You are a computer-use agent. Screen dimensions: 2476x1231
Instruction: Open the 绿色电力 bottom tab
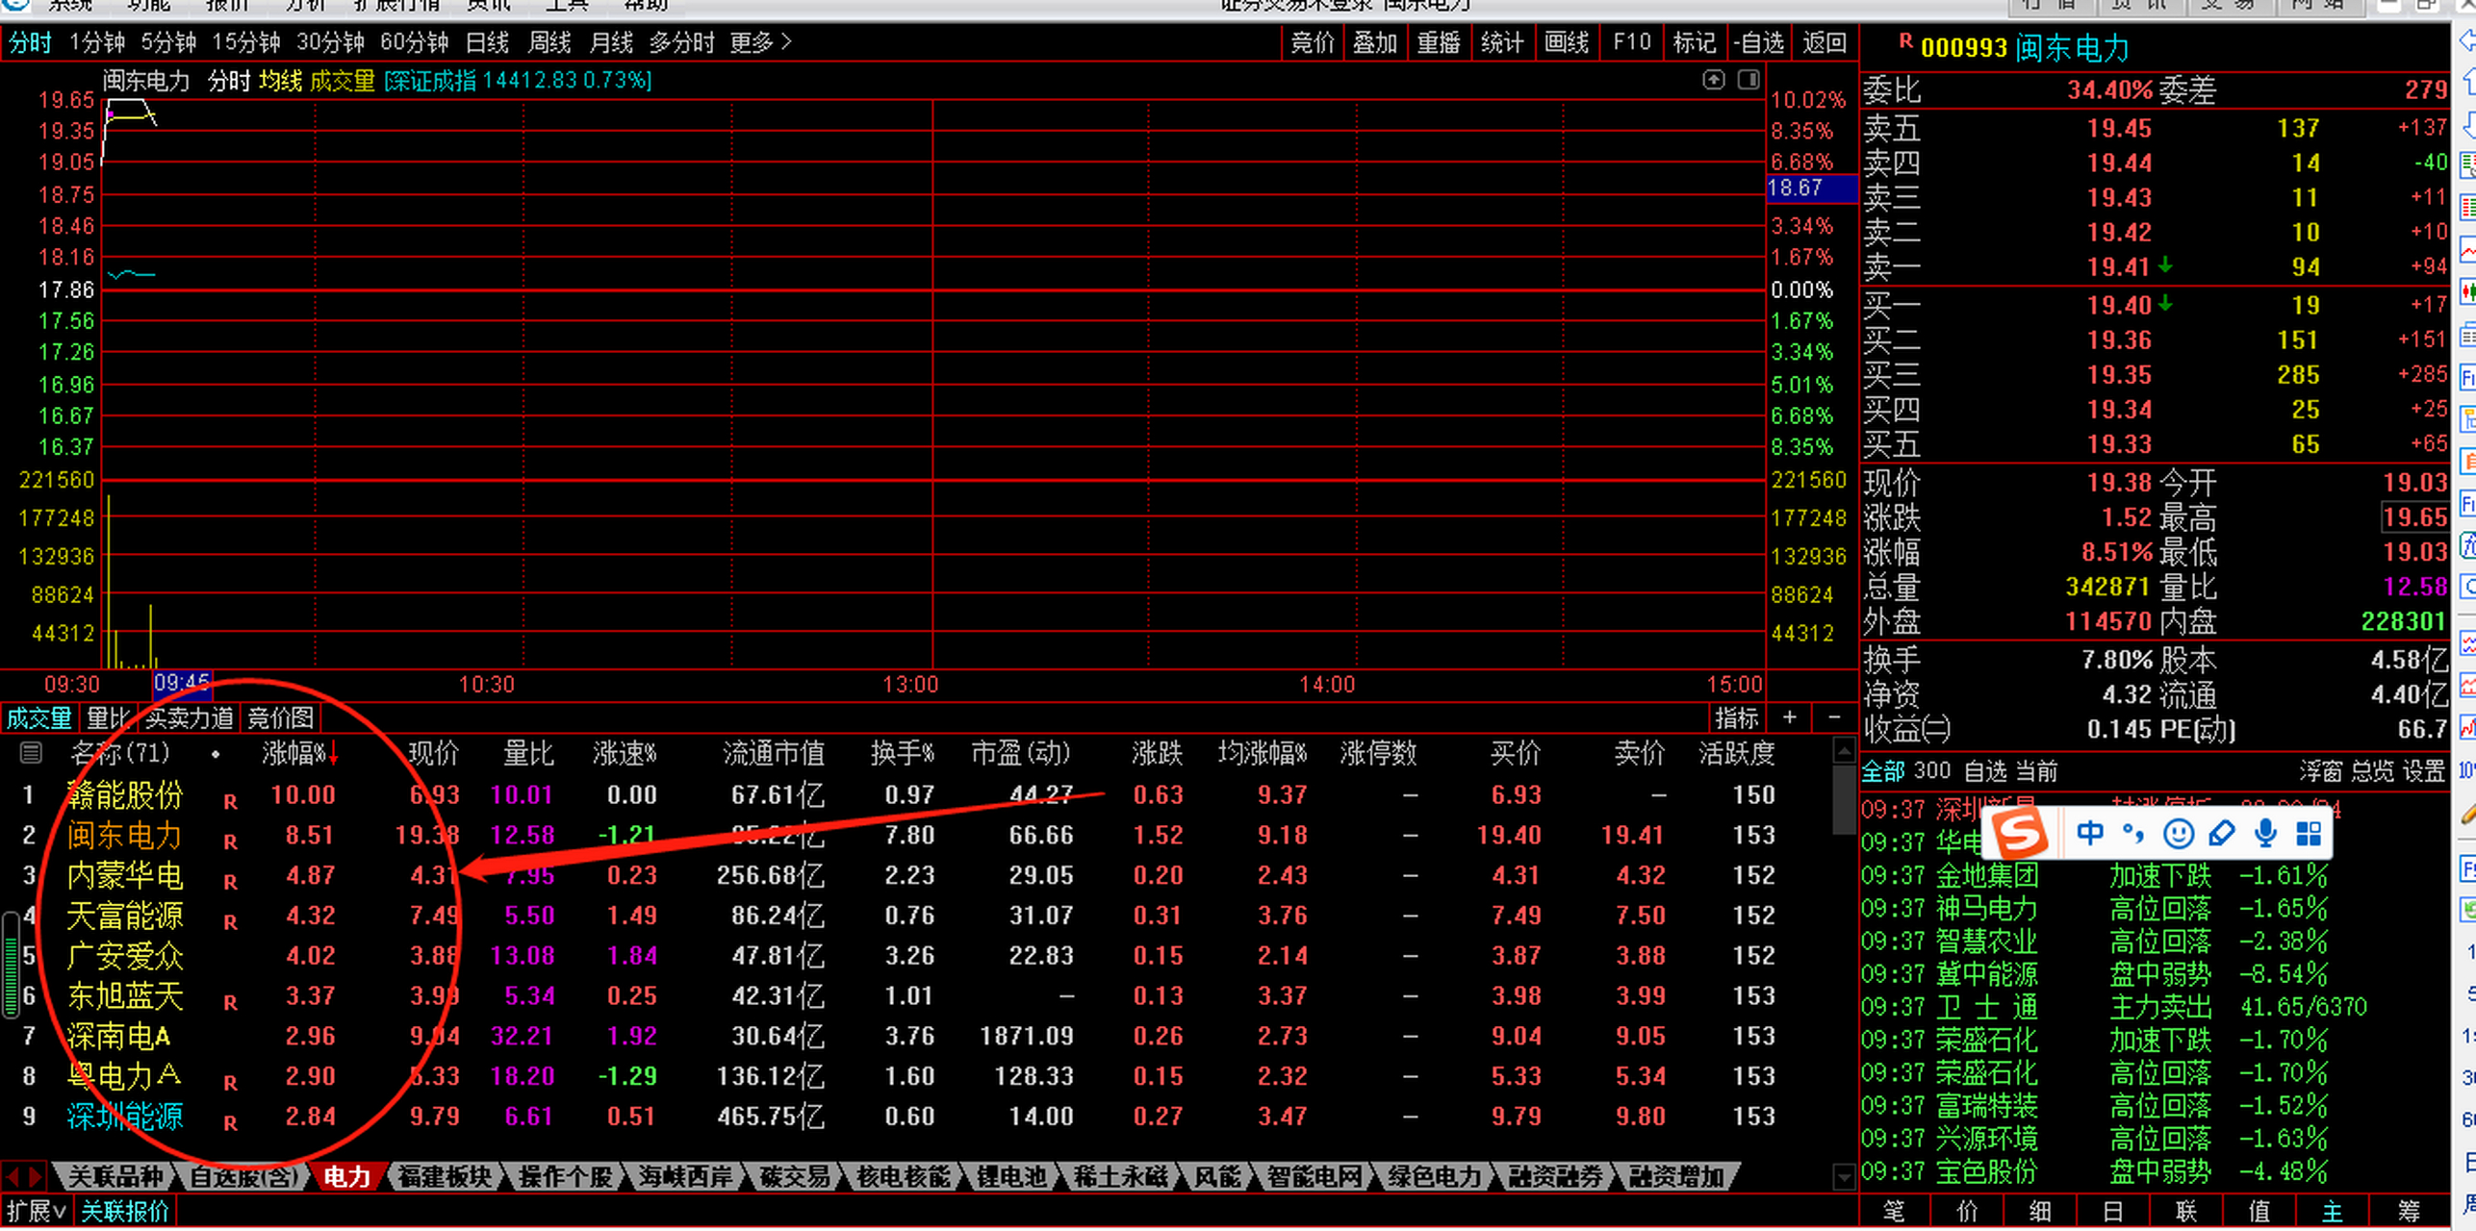pyautogui.click(x=1434, y=1176)
